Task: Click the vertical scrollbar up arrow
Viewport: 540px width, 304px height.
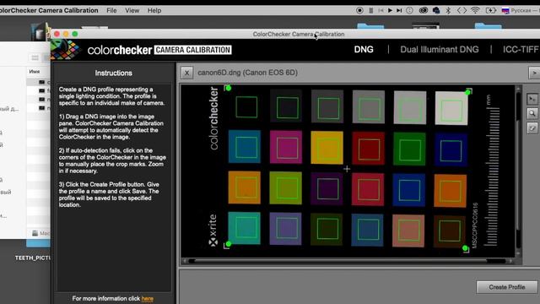Action: (x=518, y=89)
